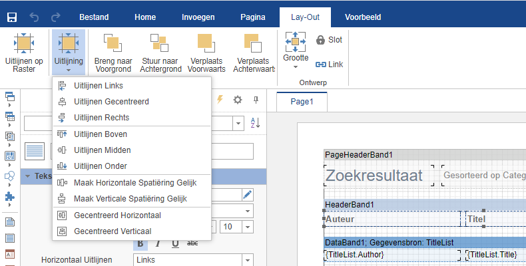Click the Link button in Ontwerp group
This screenshot has width=526, height=266.
coord(329,65)
